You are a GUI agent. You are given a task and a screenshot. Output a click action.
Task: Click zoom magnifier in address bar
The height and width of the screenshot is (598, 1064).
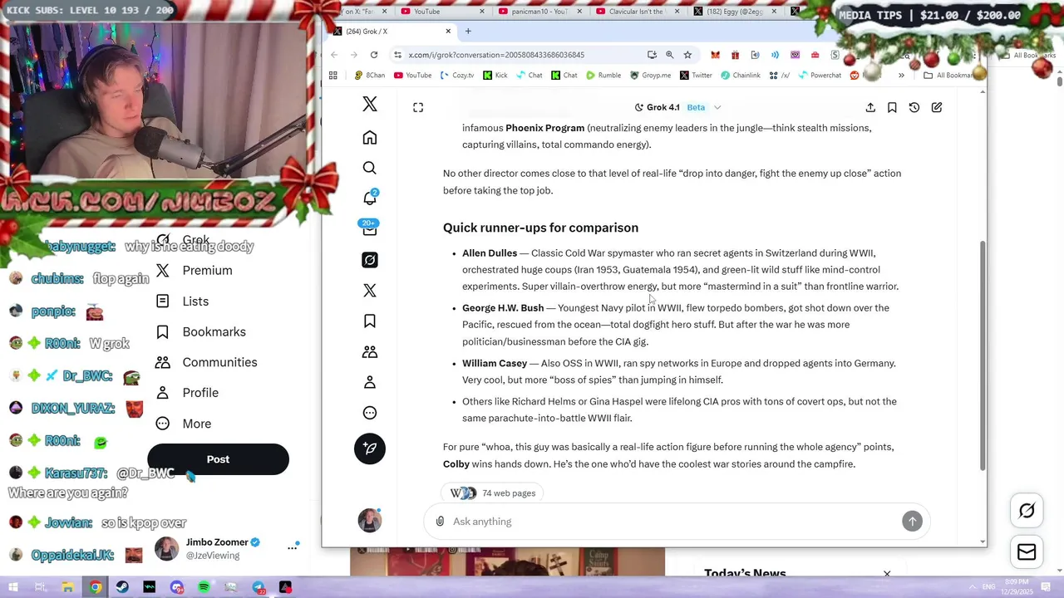pos(670,55)
